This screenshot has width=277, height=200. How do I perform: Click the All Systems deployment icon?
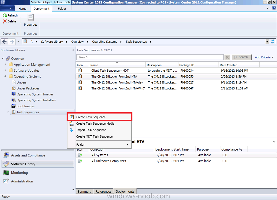[x=80, y=155]
